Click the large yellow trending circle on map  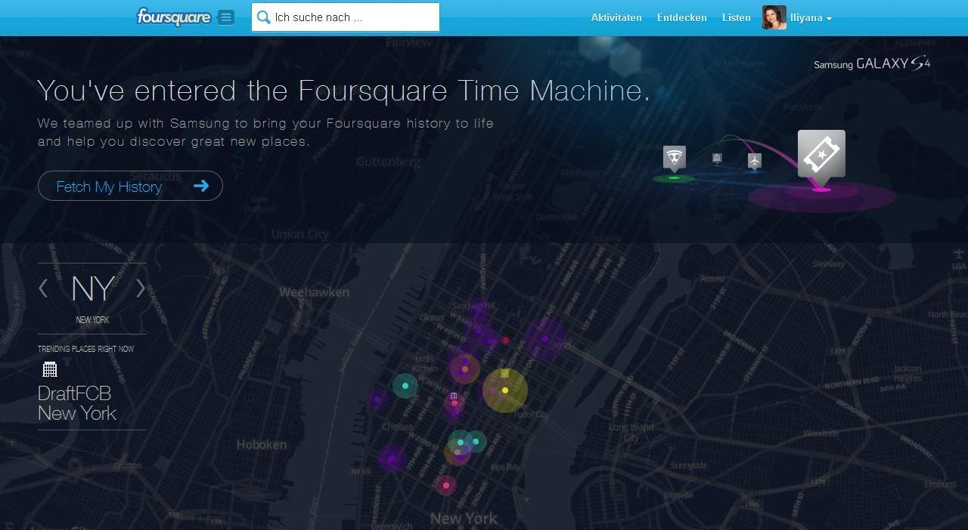click(505, 390)
